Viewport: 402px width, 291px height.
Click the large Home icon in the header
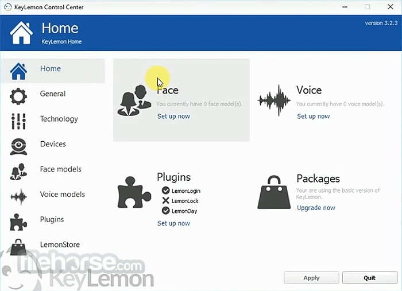[21, 33]
